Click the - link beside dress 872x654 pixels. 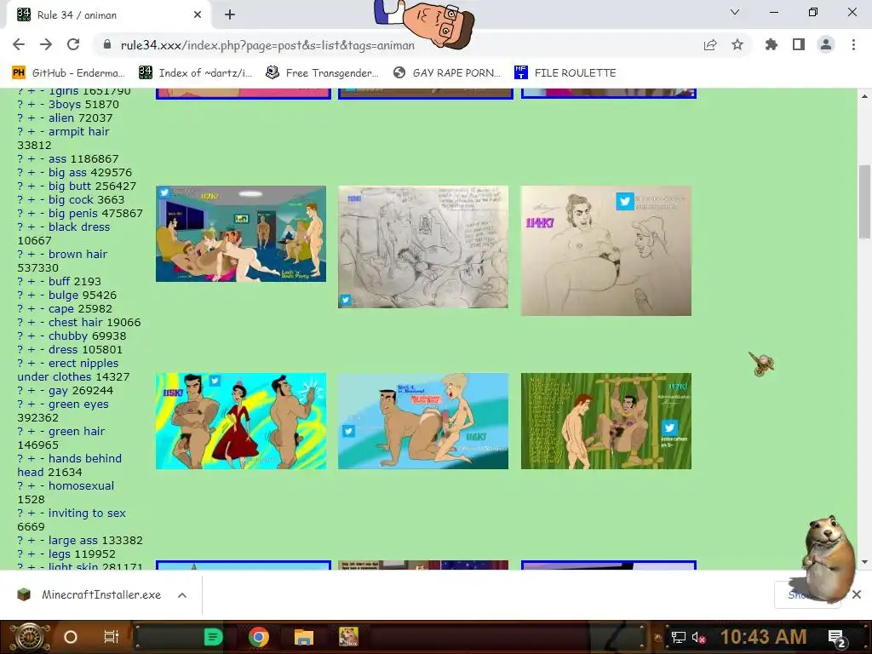point(42,350)
